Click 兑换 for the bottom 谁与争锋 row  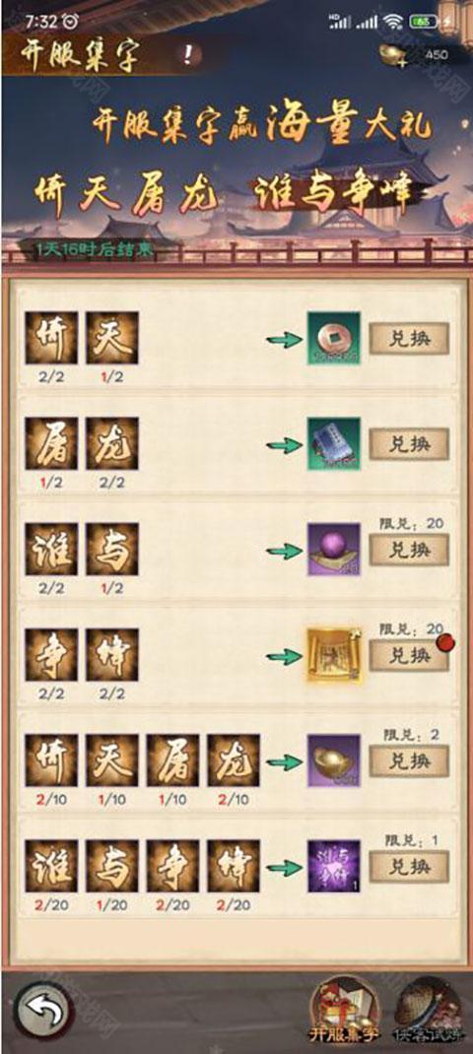pyautogui.click(x=409, y=867)
